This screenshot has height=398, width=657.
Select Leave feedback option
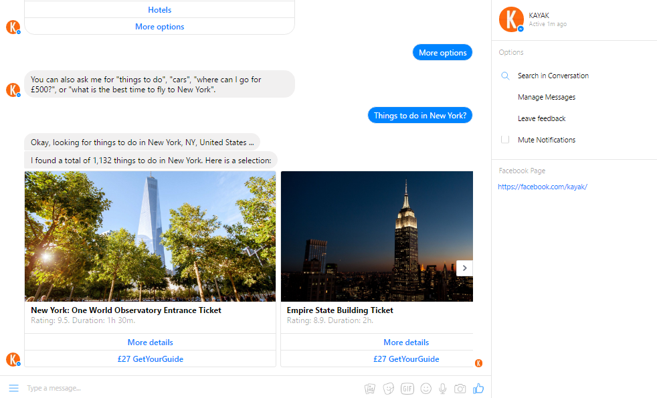(541, 118)
